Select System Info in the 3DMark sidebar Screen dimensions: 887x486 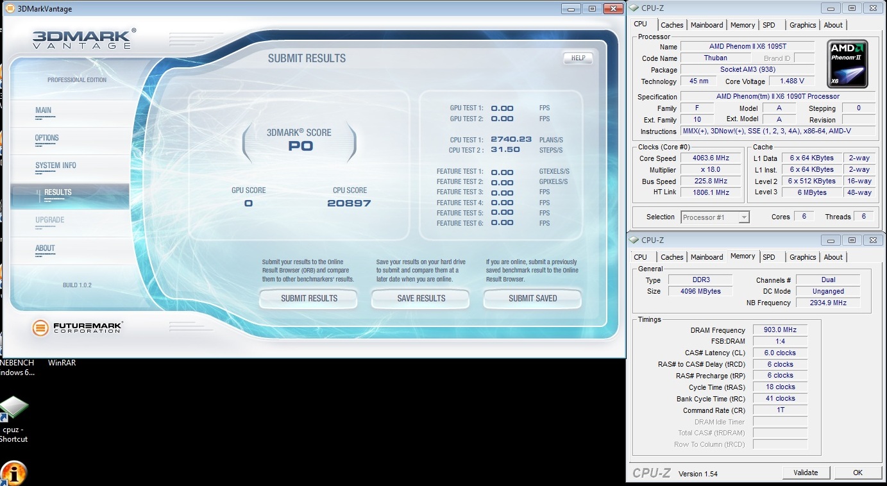(56, 166)
